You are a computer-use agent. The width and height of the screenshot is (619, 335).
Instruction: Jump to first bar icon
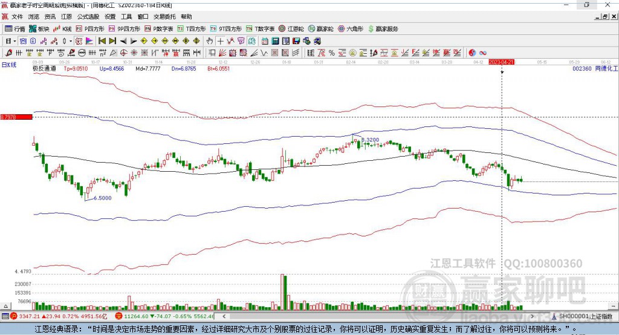coord(102,41)
